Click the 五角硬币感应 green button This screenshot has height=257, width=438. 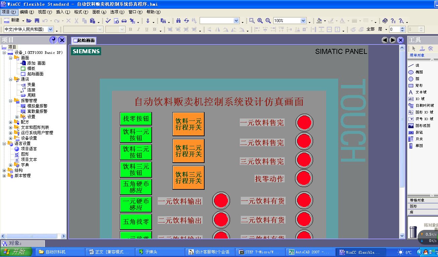(x=136, y=187)
